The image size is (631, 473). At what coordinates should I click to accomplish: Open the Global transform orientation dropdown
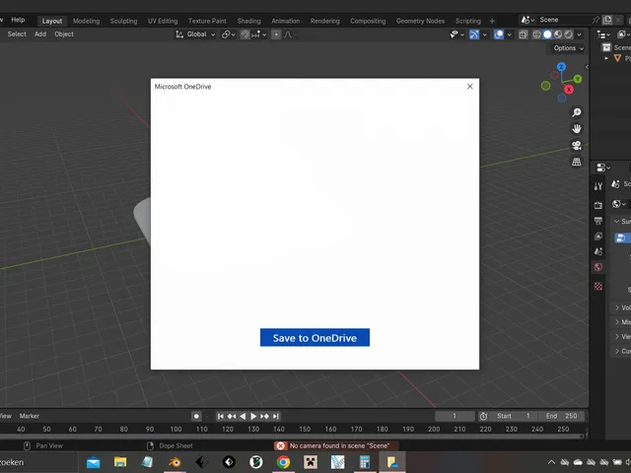[x=195, y=34]
